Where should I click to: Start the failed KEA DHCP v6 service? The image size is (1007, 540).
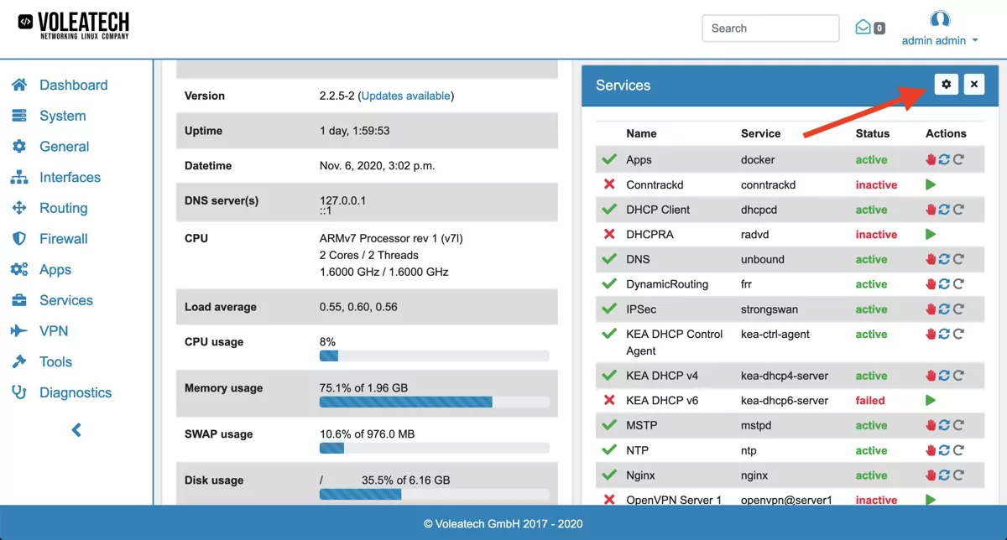tap(930, 400)
